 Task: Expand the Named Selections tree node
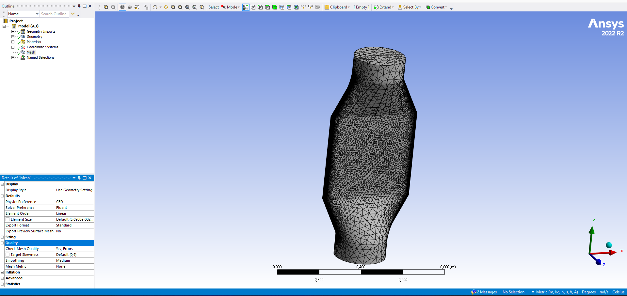13,57
